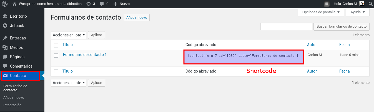Expand the Ayuda help panel

click(358, 12)
